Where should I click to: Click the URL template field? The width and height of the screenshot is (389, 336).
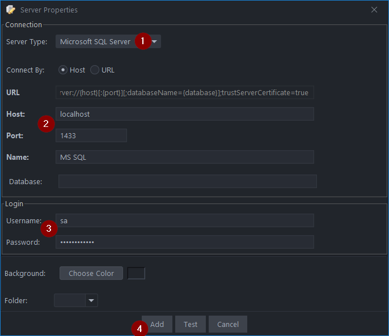pos(185,92)
